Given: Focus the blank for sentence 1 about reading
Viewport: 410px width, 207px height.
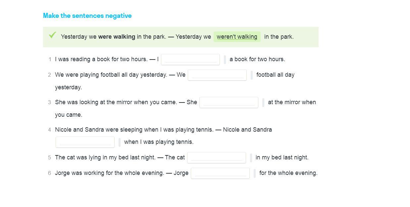Looking at the screenshot, I should pyautogui.click(x=190, y=60).
